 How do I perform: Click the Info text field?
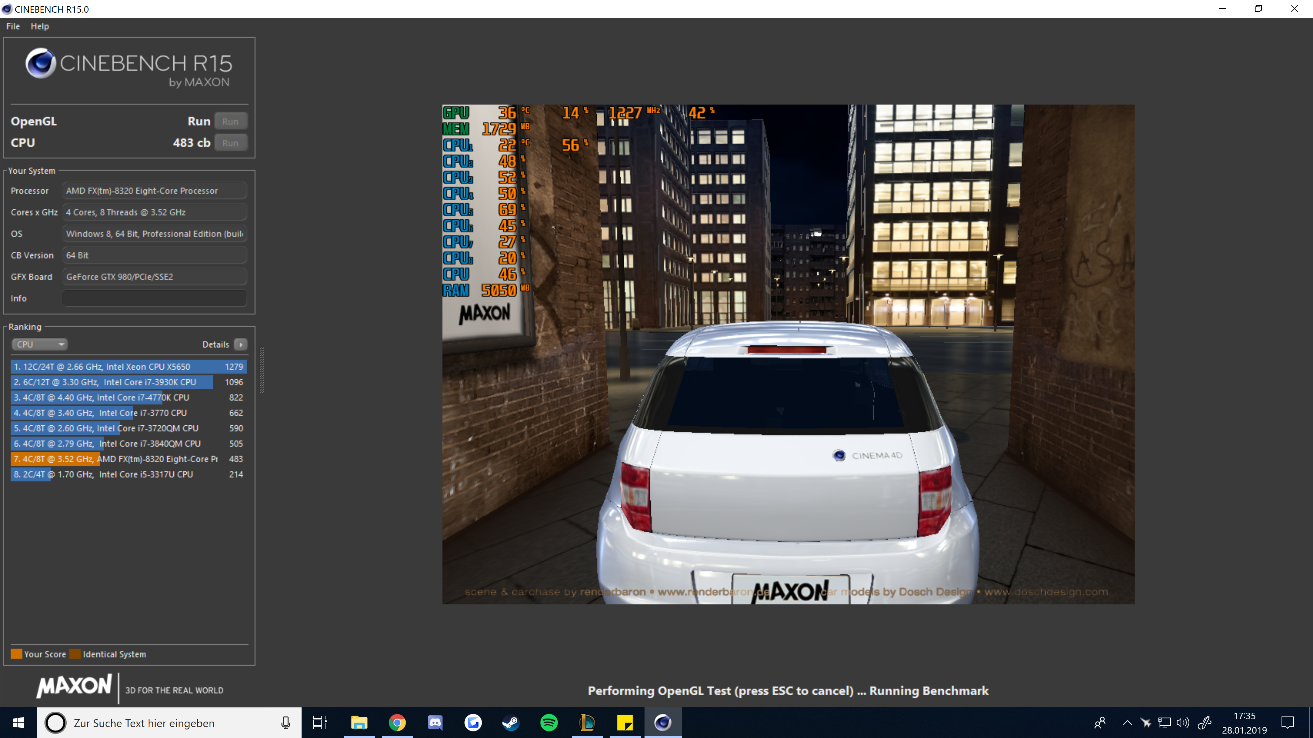(155, 299)
